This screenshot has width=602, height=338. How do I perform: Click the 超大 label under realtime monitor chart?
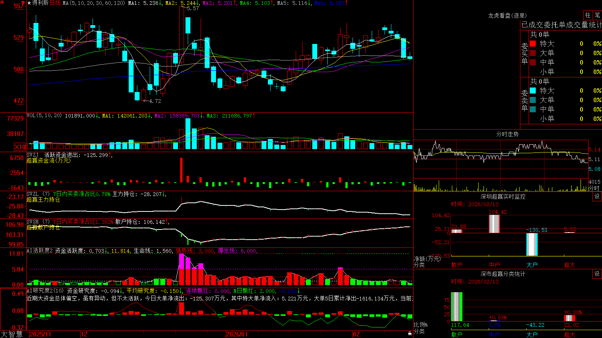(570, 265)
